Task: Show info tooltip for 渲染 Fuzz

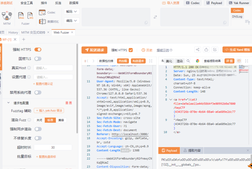Action: click(x=29, y=120)
